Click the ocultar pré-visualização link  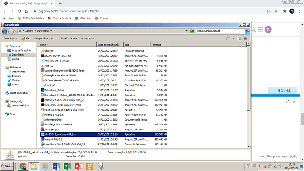click(x=278, y=156)
